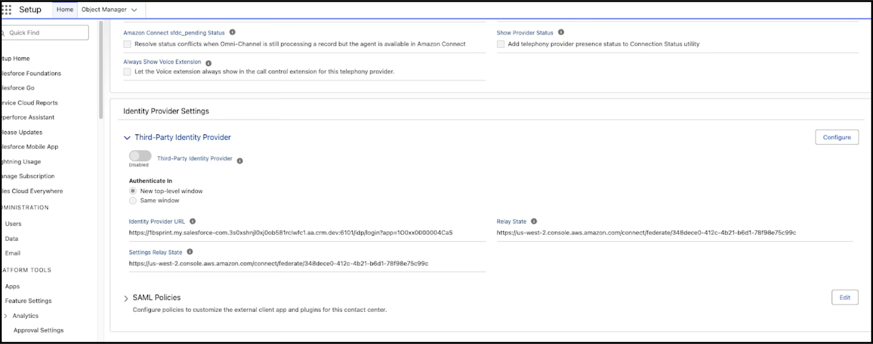Click the Relay State label
The width and height of the screenshot is (873, 344).
tap(511, 222)
